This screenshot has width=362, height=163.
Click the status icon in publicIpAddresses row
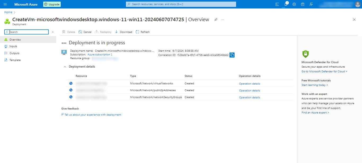point(71,90)
